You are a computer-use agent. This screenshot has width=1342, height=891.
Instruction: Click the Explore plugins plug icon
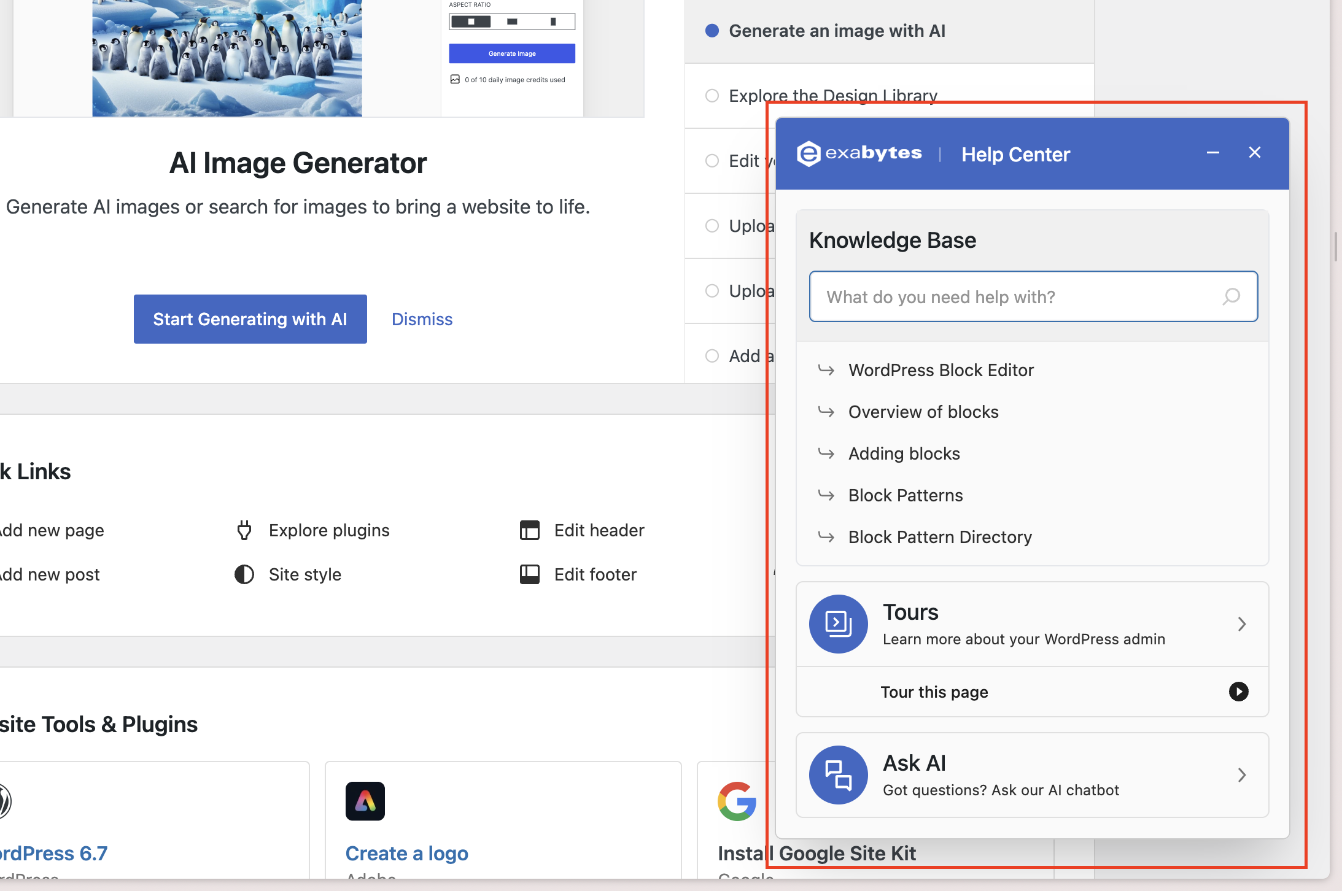tap(244, 530)
